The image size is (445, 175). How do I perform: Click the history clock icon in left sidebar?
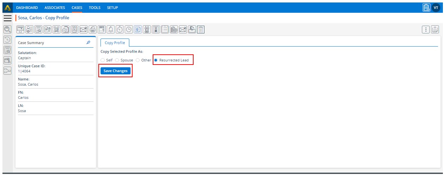(x=7, y=40)
